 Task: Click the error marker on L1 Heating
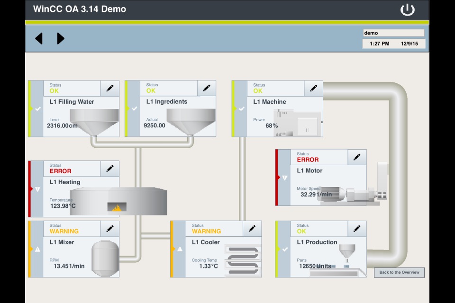pyautogui.click(x=37, y=189)
